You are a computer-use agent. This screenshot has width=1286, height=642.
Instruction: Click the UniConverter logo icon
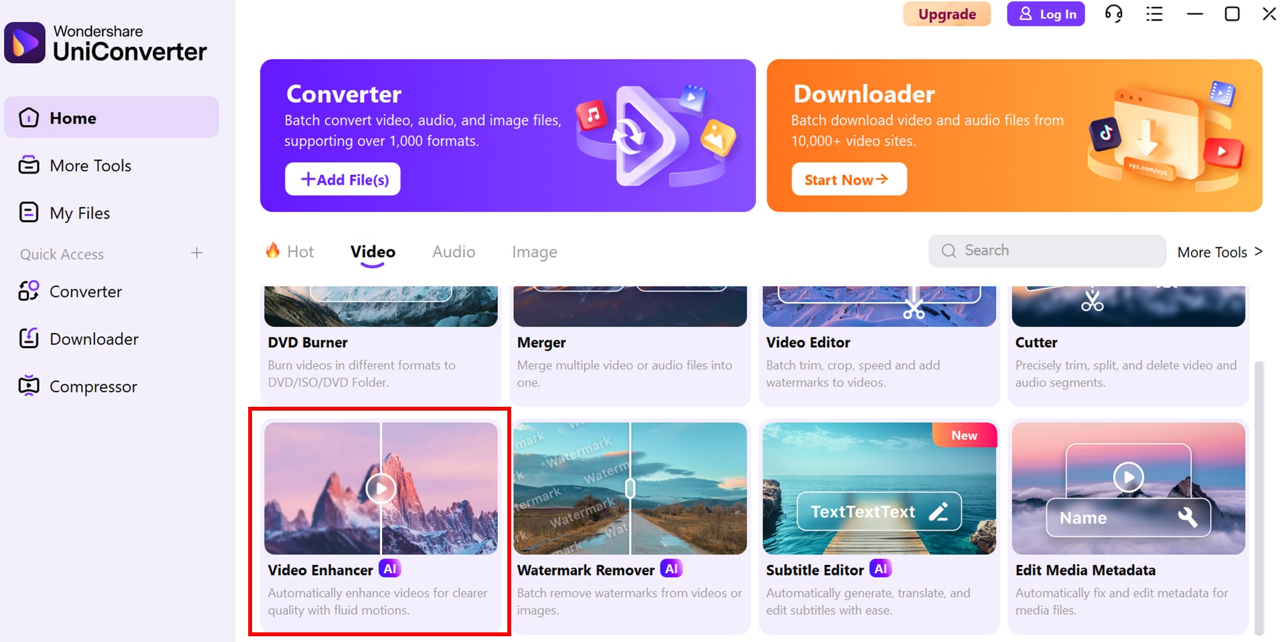(x=25, y=43)
